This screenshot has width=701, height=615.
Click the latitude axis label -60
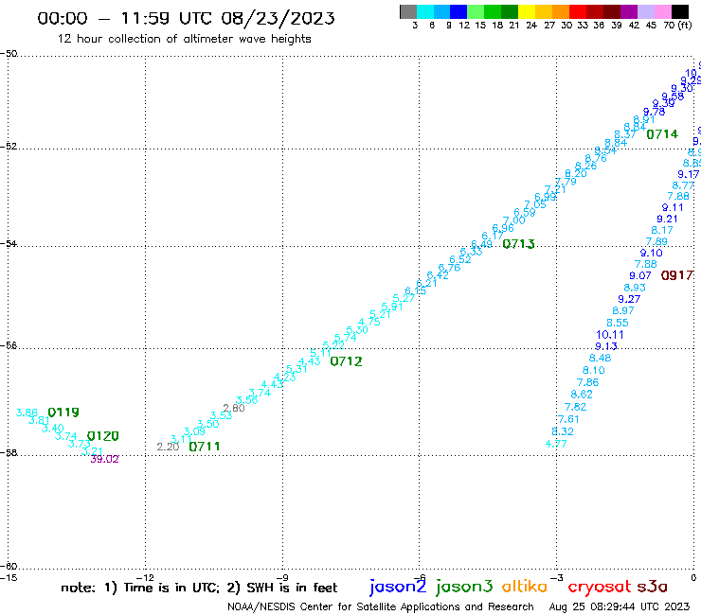tap(9, 566)
